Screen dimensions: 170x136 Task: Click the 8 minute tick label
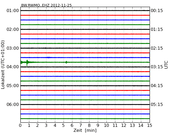pyautogui.click(x=89, y=126)
